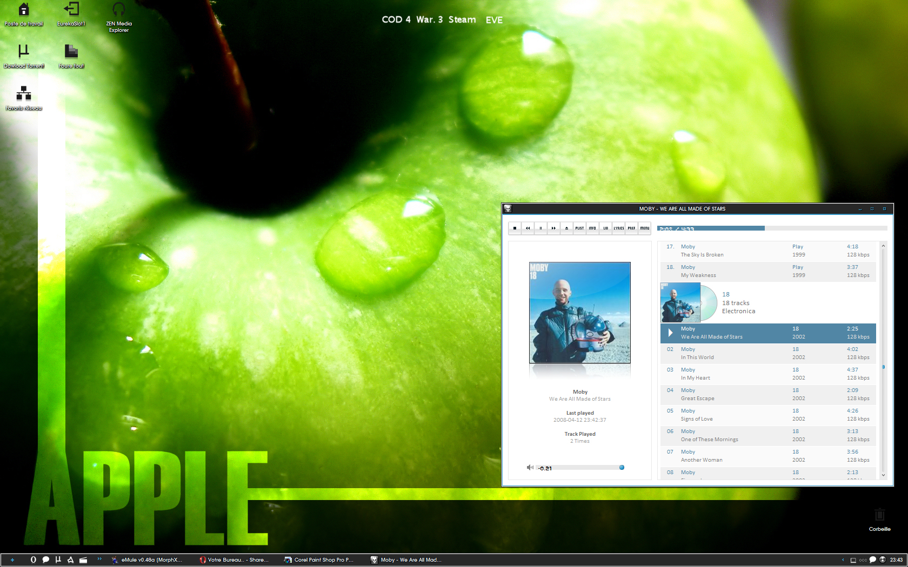The image size is (908, 567).
Task: Open the INFO panel
Action: tap(592, 228)
